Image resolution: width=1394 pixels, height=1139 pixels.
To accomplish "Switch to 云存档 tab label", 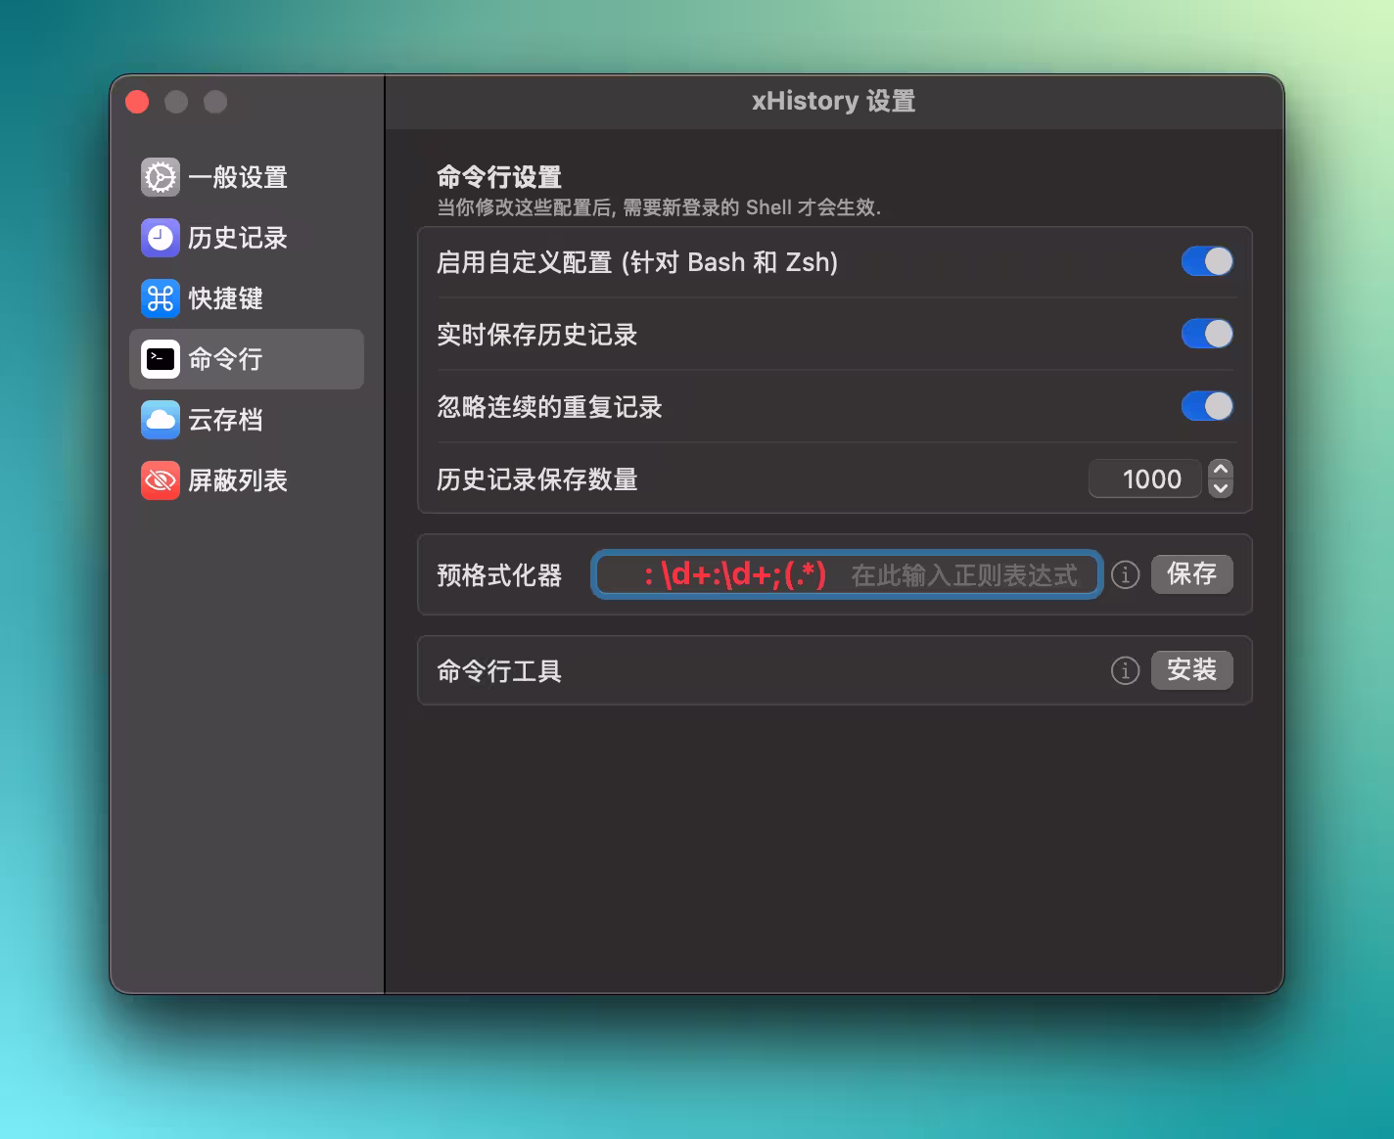I will 225,420.
